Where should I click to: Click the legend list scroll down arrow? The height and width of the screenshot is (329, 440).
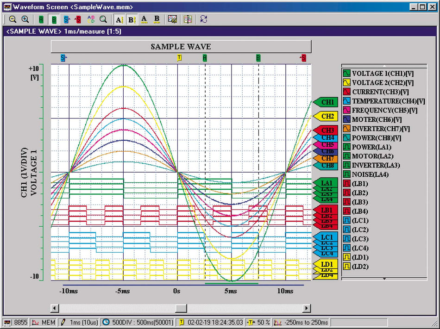384,279
